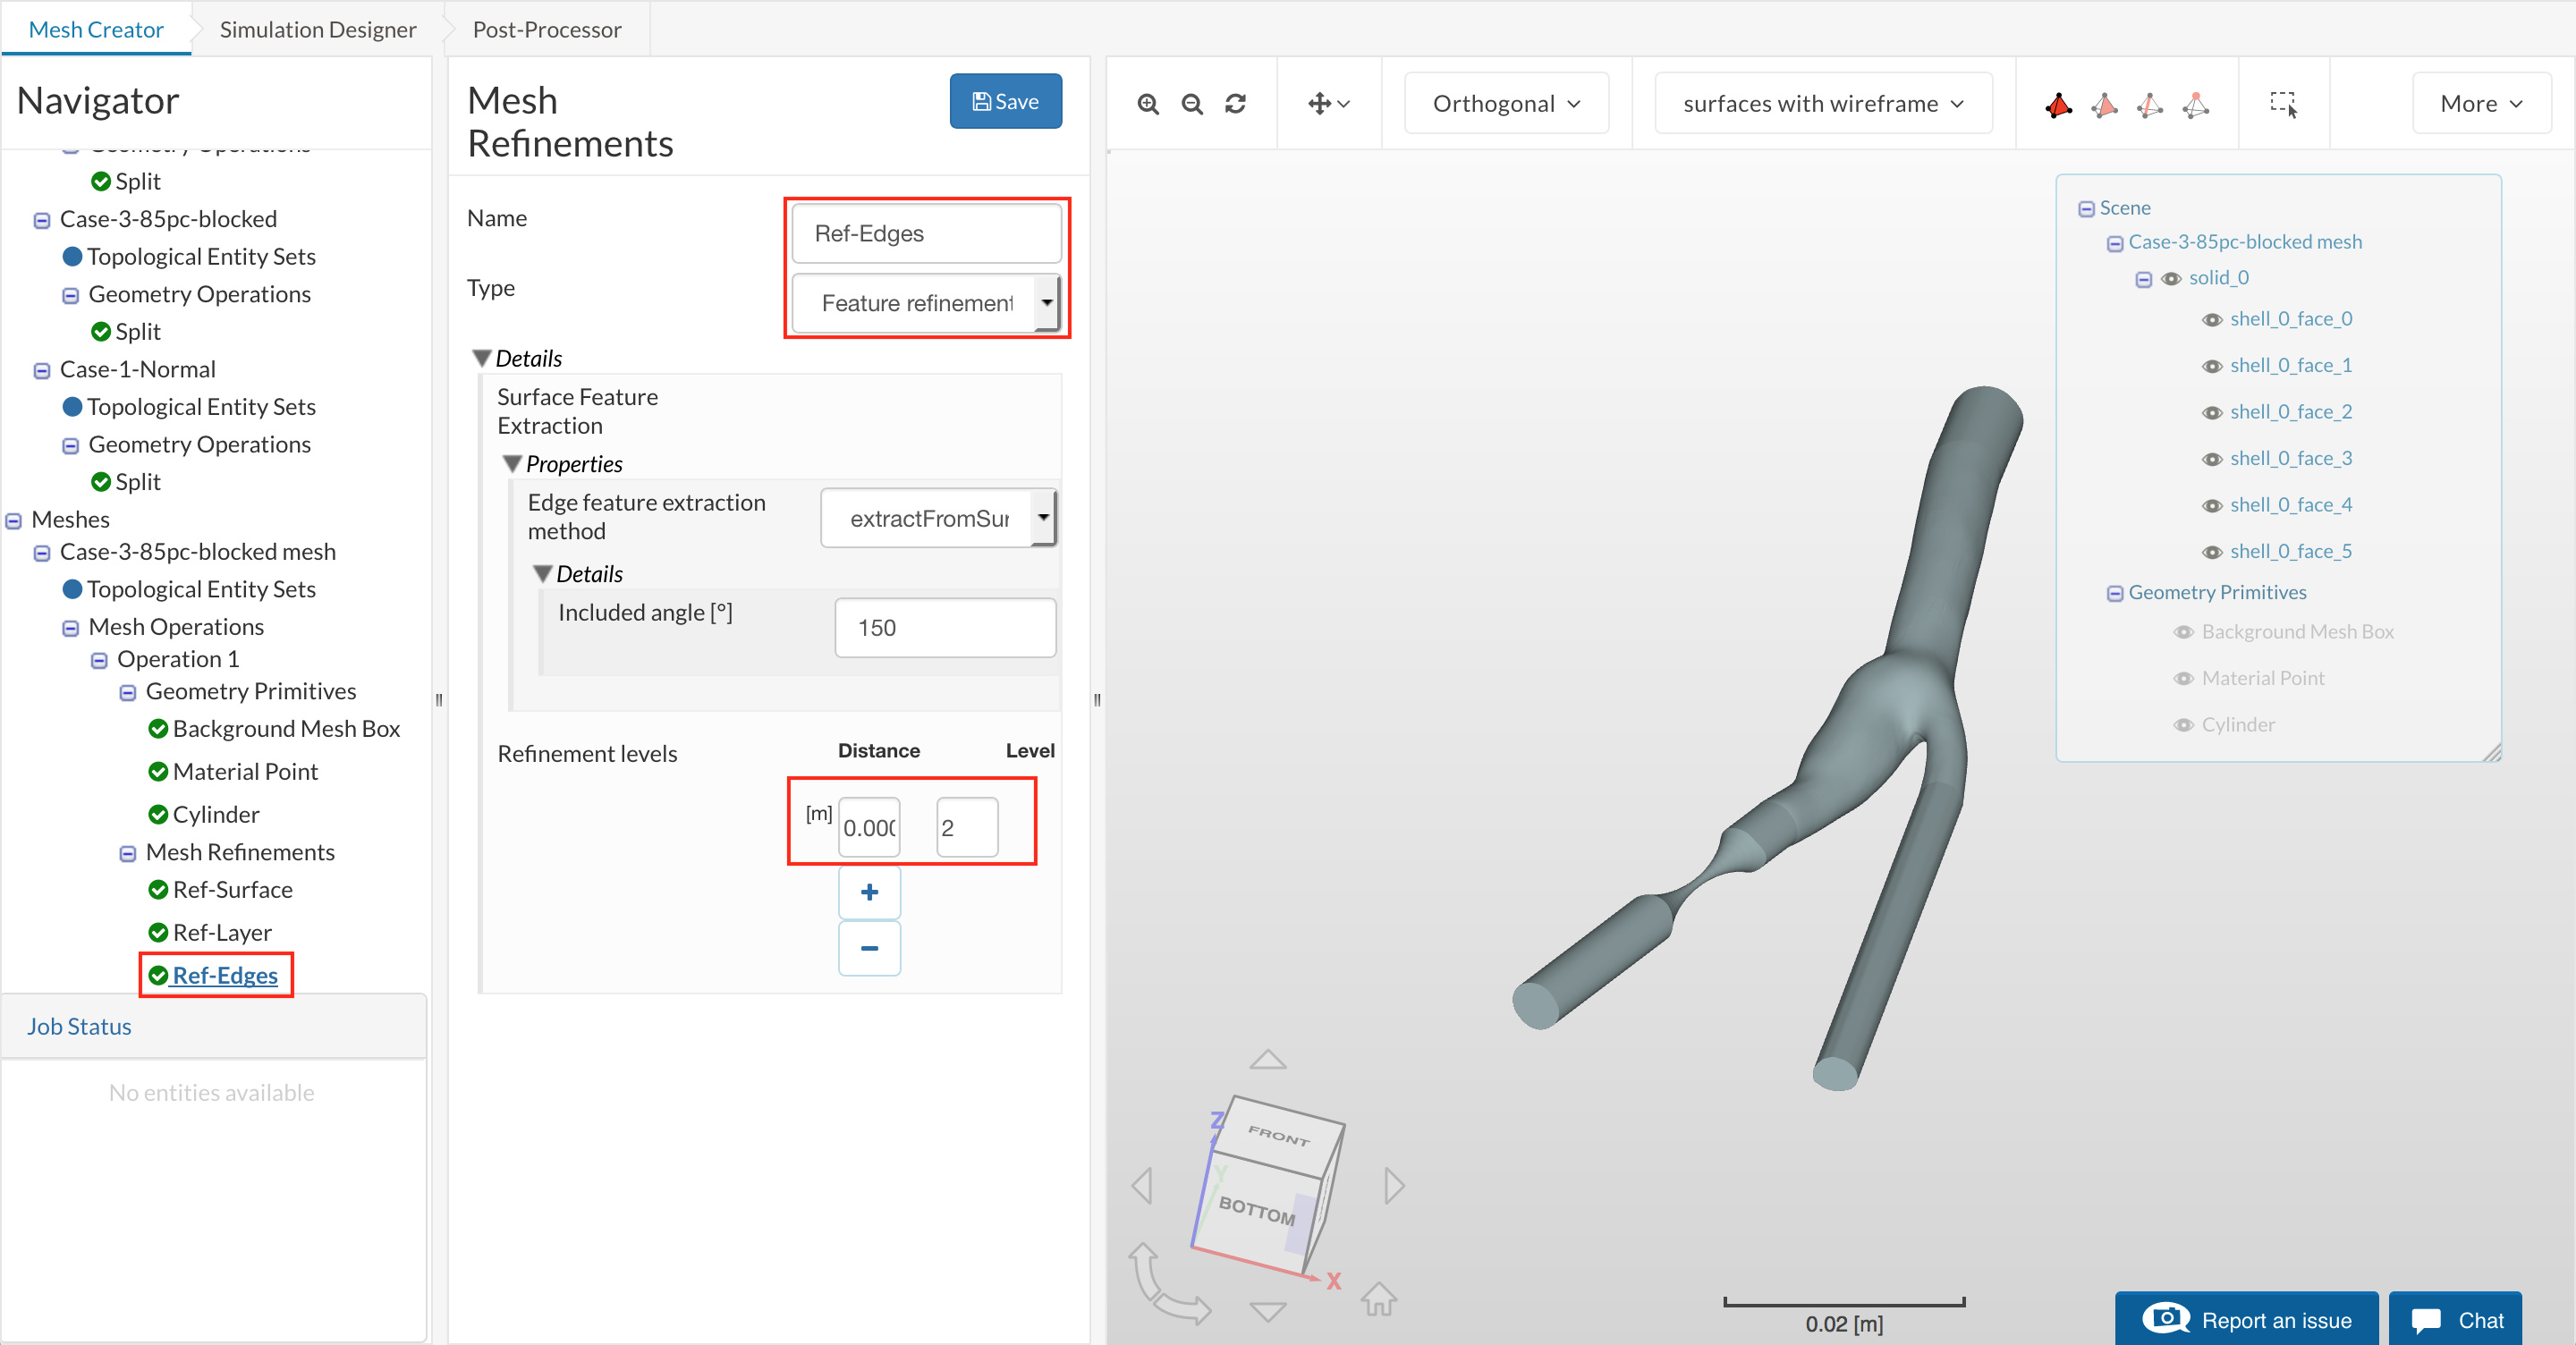Show the Cylinder primitive via its eye icon
The image size is (2576, 1345).
(2183, 725)
